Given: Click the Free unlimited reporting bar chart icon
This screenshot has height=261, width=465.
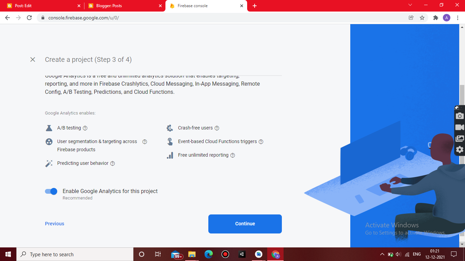Looking at the screenshot, I should tap(170, 155).
